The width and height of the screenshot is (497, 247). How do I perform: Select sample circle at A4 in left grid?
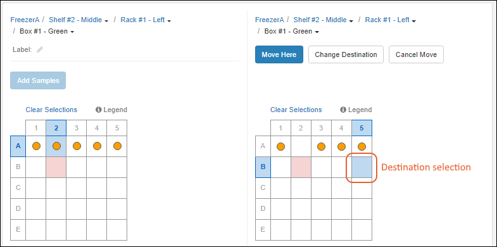97,146
